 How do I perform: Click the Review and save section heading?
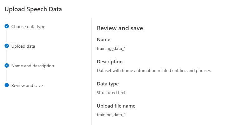click(x=120, y=28)
